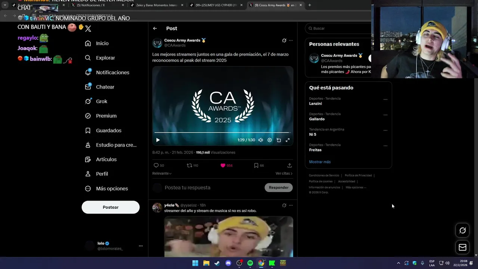Open the Ver citas link
478x269 pixels.
click(284, 173)
